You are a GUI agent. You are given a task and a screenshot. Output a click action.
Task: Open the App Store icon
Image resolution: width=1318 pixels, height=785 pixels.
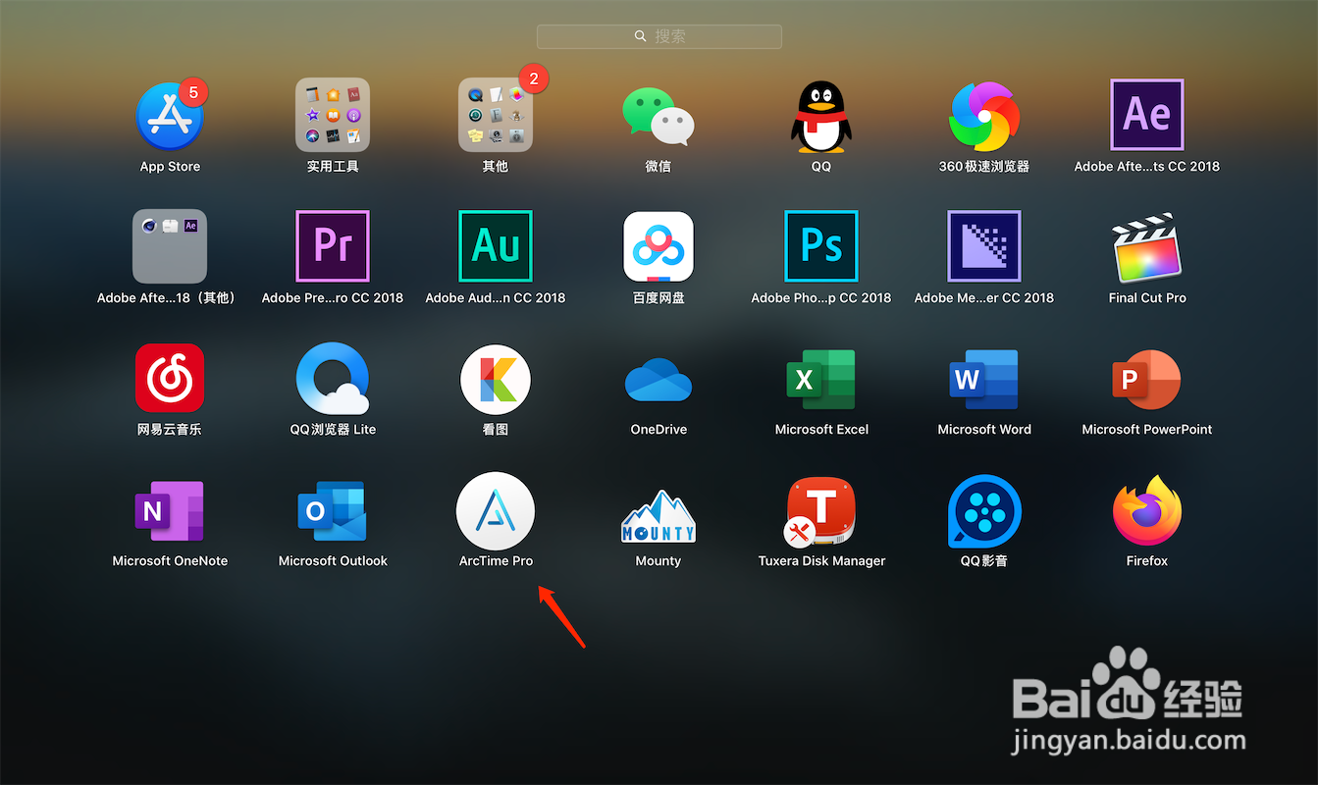point(170,116)
